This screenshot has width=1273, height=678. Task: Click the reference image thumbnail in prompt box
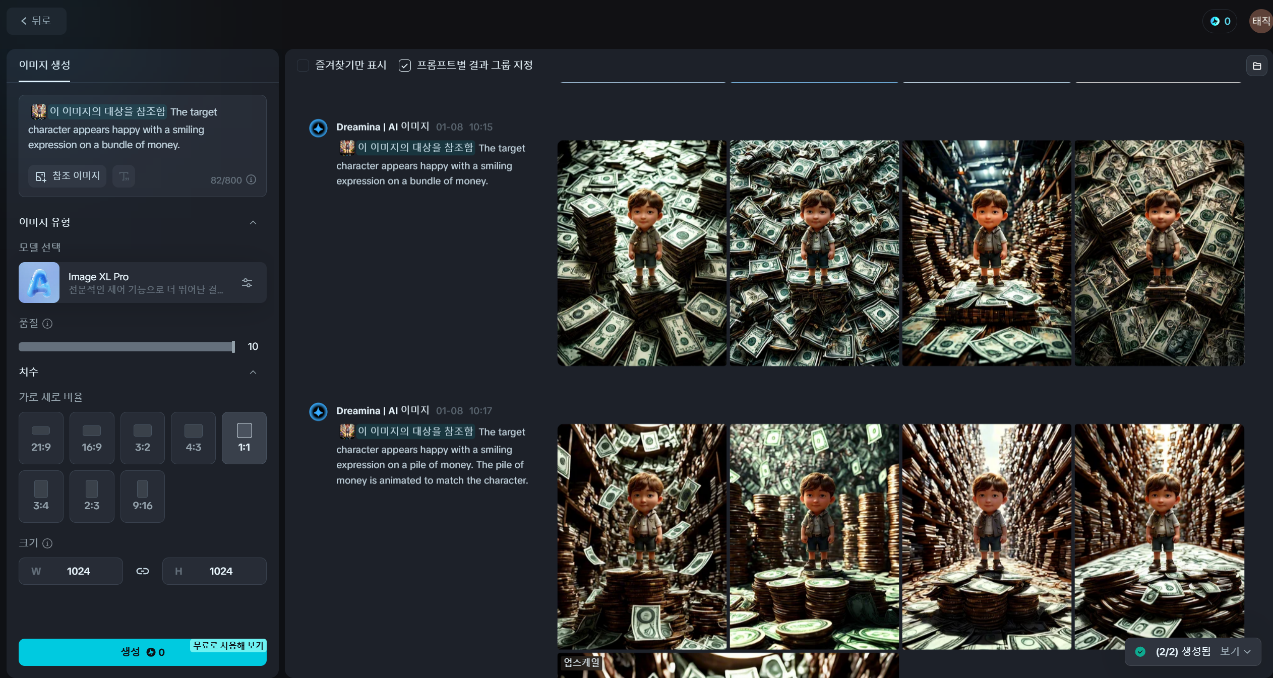click(x=39, y=111)
